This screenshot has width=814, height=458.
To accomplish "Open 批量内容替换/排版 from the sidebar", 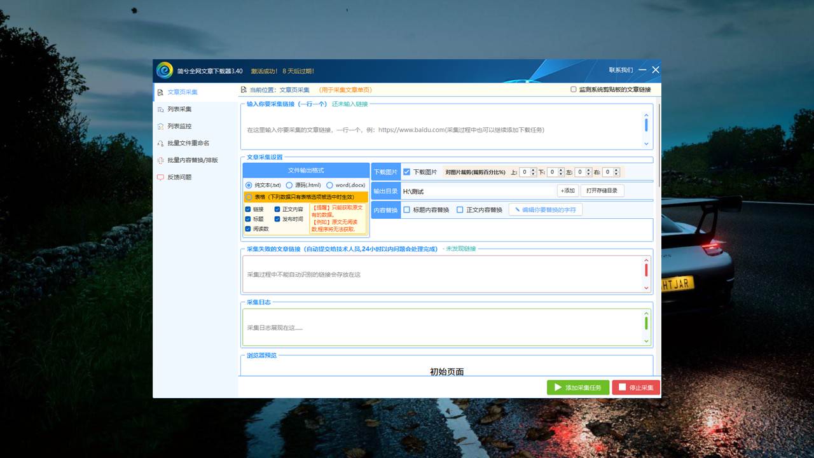I will pos(192,160).
